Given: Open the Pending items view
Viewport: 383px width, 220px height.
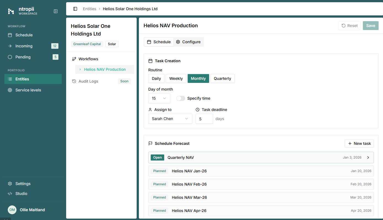Looking at the screenshot, I should pos(10,57).
